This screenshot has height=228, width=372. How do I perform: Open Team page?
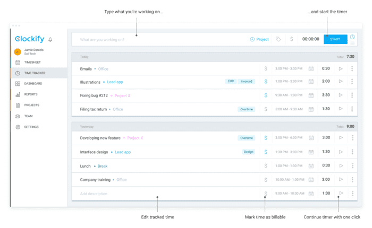tap(28, 116)
